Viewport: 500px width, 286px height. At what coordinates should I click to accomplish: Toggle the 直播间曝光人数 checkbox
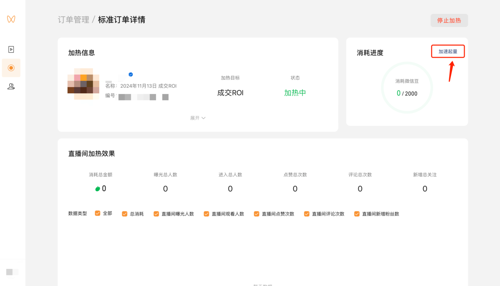[156, 214]
